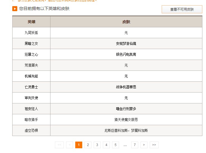
Task: Select hero 狂暴之心 cell
Action: pyautogui.click(x=31, y=54)
